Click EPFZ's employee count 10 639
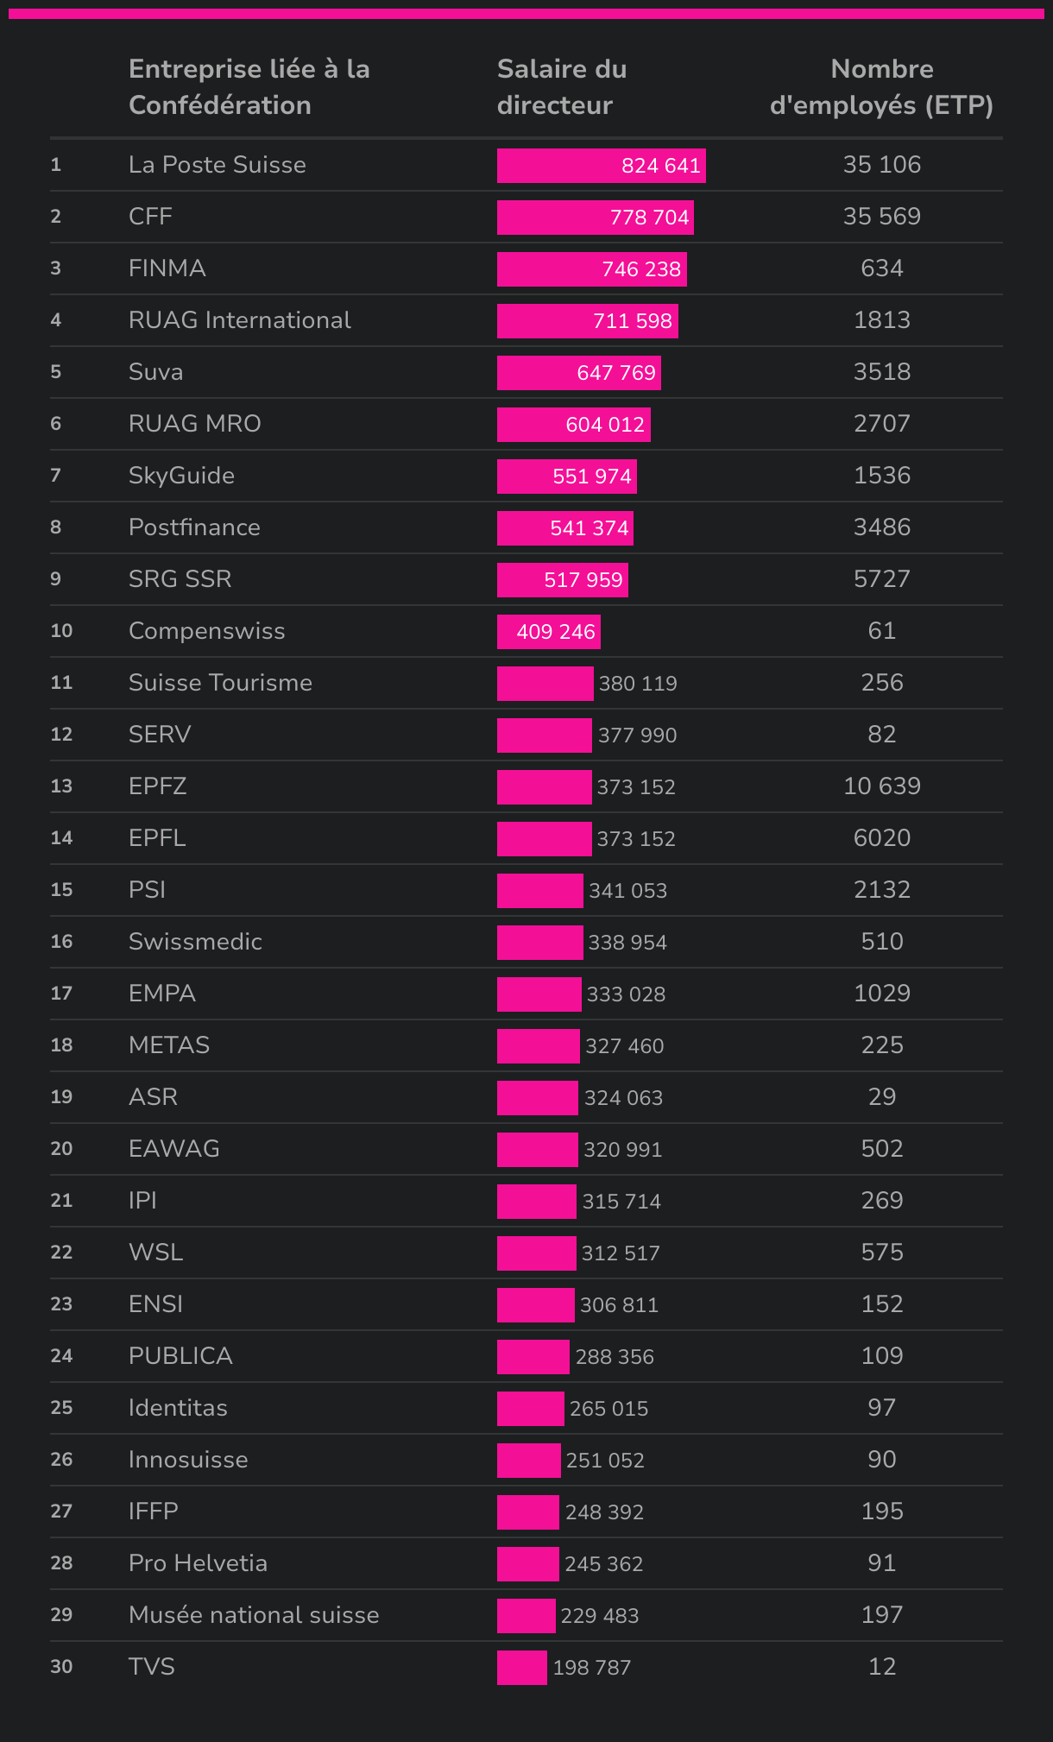The width and height of the screenshot is (1053, 1742). (x=881, y=786)
